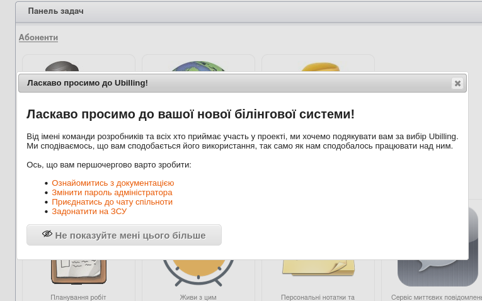Open the Абоненти section link
The width and height of the screenshot is (482, 301).
click(38, 38)
